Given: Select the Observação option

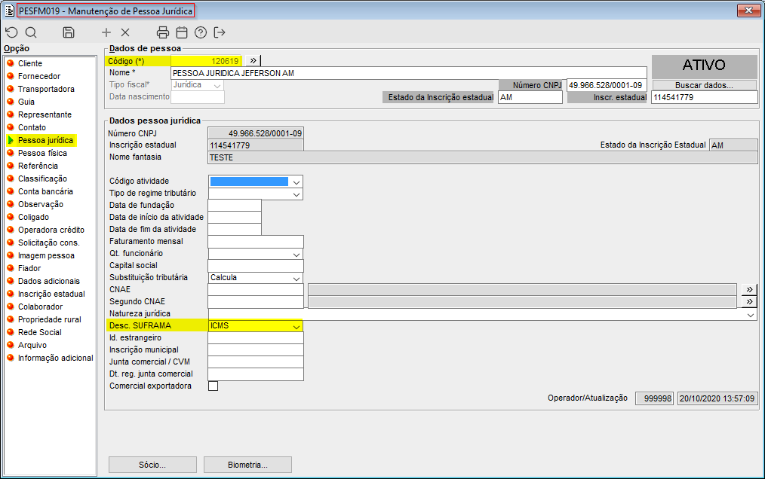Looking at the screenshot, I should pyautogui.click(x=41, y=204).
